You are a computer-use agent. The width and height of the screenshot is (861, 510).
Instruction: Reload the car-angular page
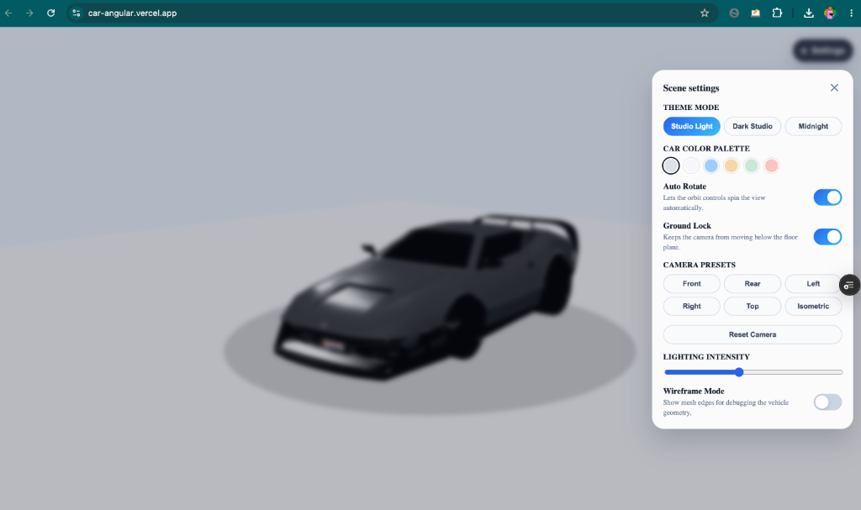(51, 13)
